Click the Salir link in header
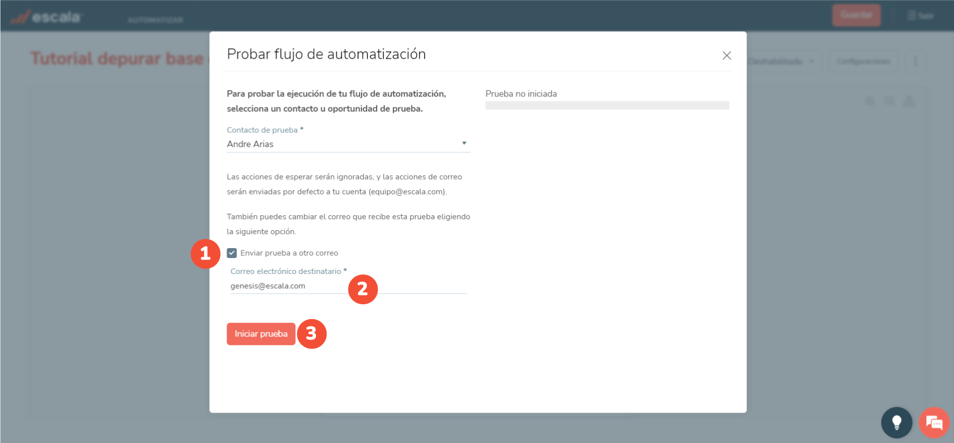Viewport: 954px width, 443px height. click(x=921, y=16)
